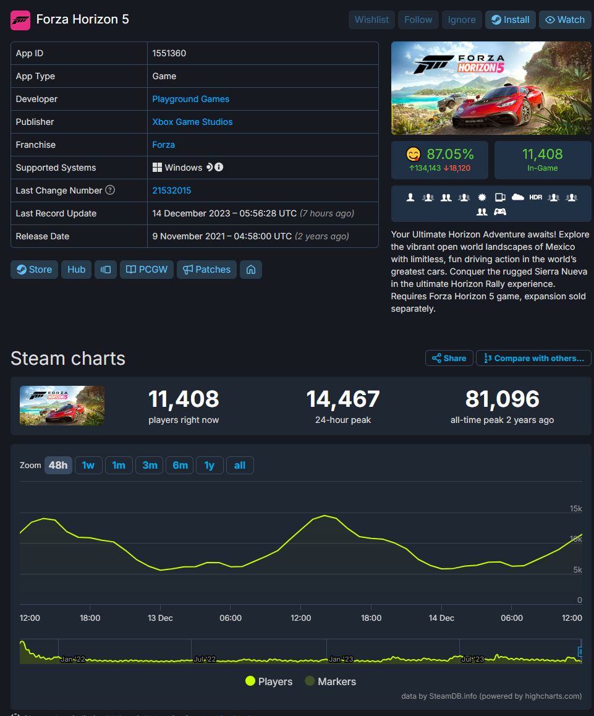Viewport: 594px width, 716px height.
Task: Click the smiley rating emoji
Action: point(413,155)
